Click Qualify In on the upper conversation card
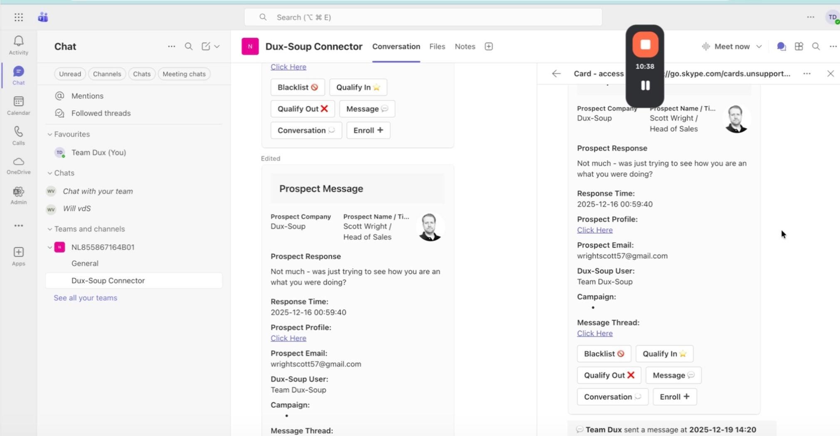Viewport: 840px width, 436px height. (x=358, y=87)
